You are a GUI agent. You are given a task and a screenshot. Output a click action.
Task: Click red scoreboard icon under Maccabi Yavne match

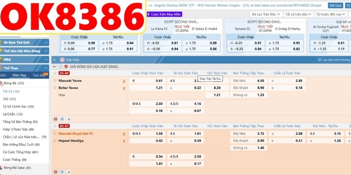(x=55, y=119)
